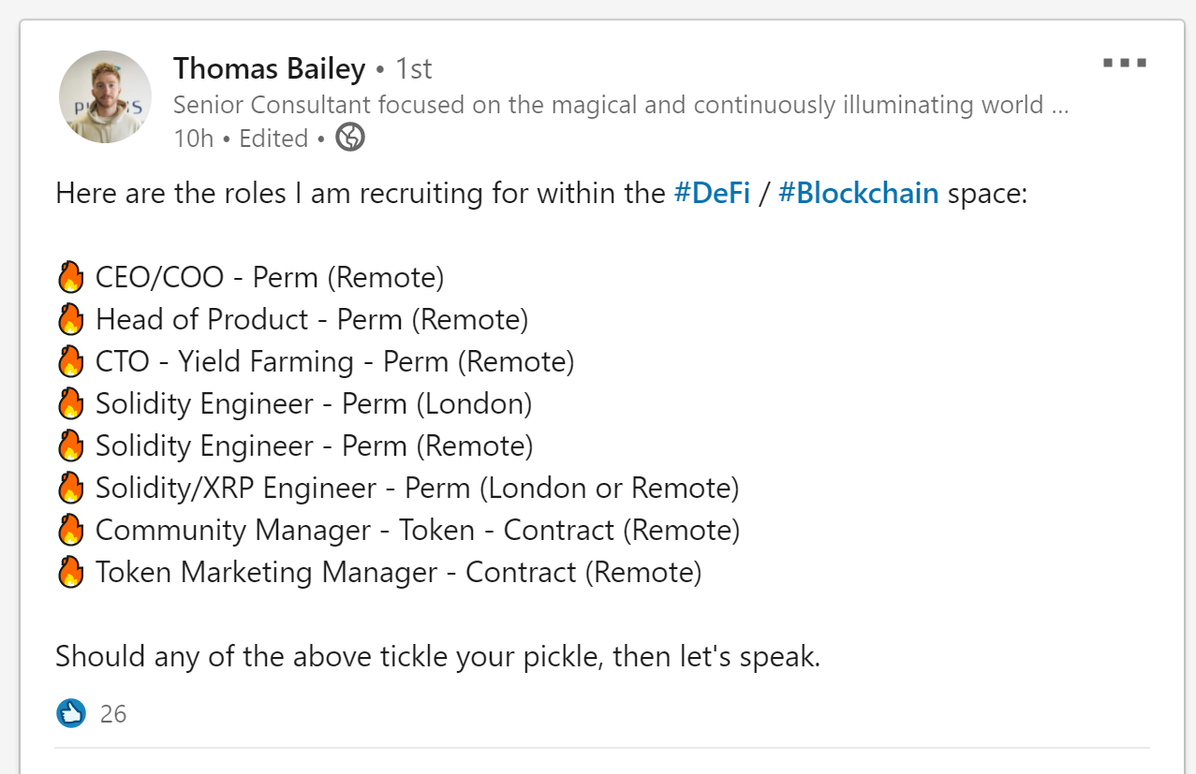Click the 1st connection degree label
The width and height of the screenshot is (1196, 774).
[x=414, y=68]
